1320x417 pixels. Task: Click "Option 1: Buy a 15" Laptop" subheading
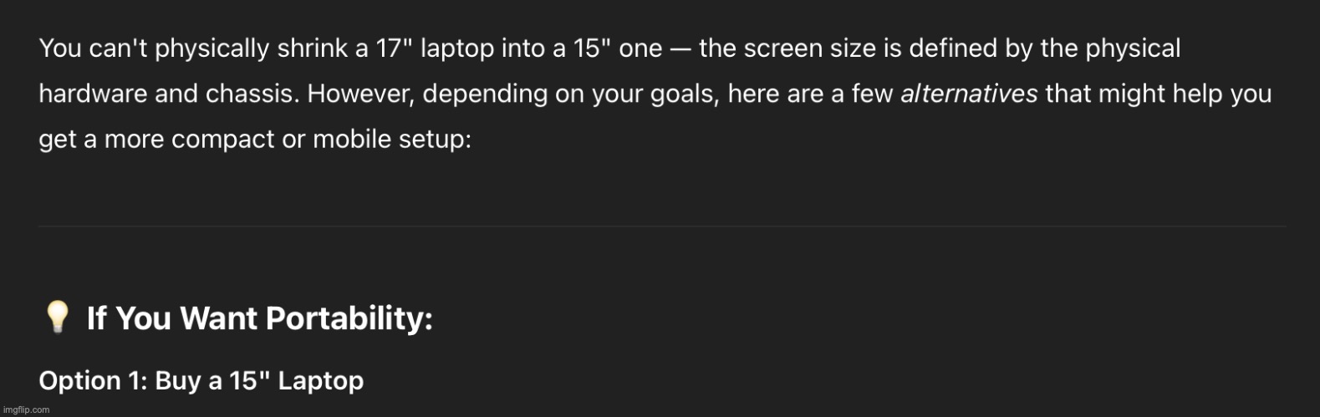coord(201,381)
